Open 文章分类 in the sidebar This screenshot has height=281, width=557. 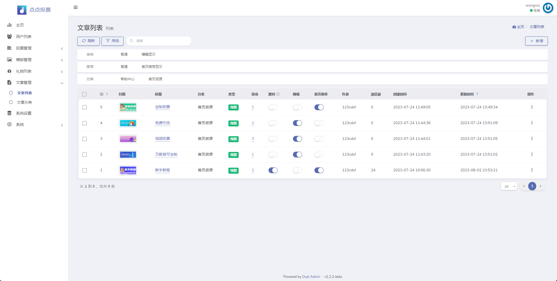coord(24,102)
